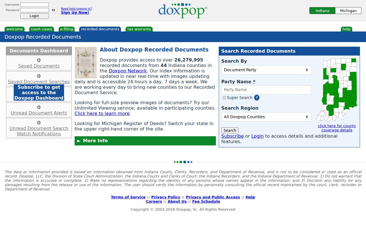This screenshot has height=229, width=366.
Task: Click into the Party Name field
Action: (266, 90)
